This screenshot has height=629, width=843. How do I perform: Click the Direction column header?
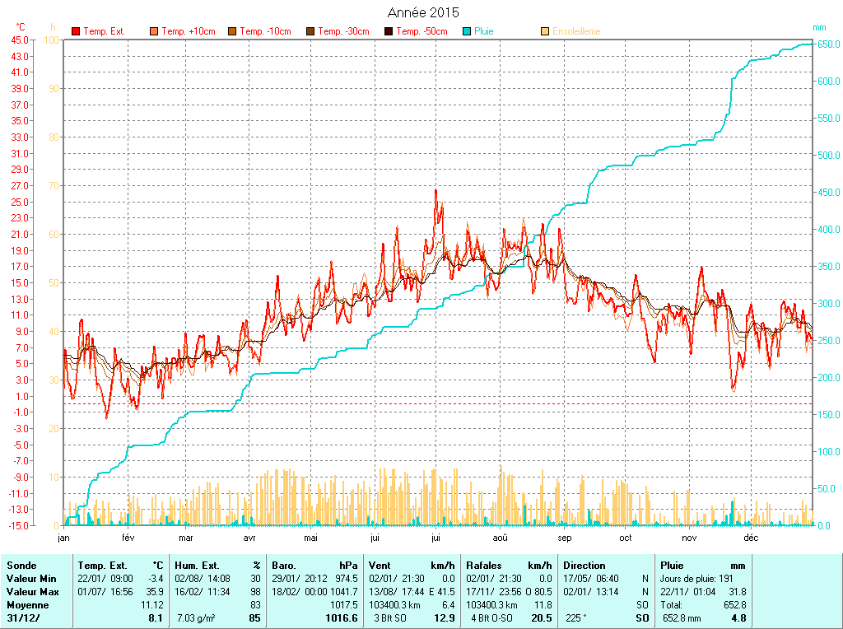(585, 566)
